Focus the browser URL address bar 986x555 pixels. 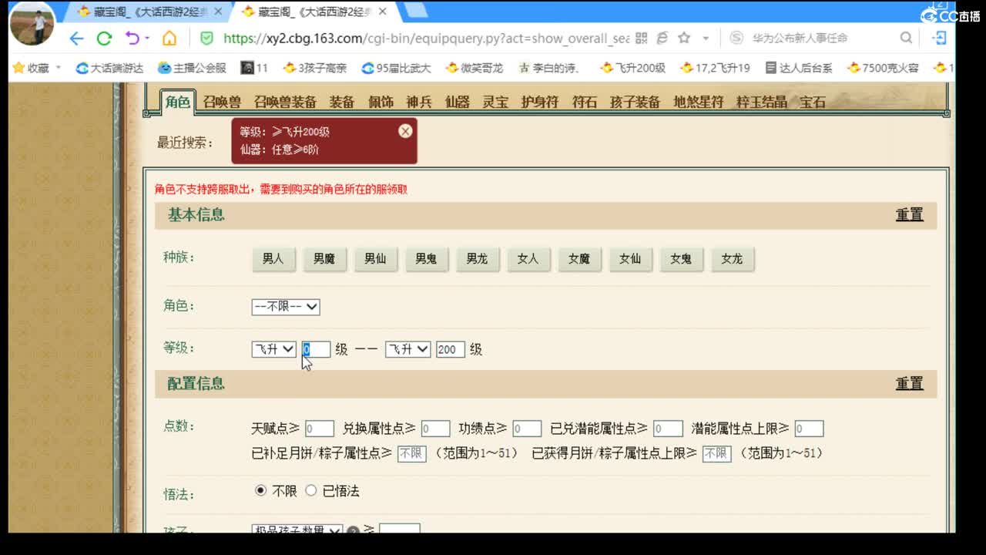pyautogui.click(x=426, y=39)
